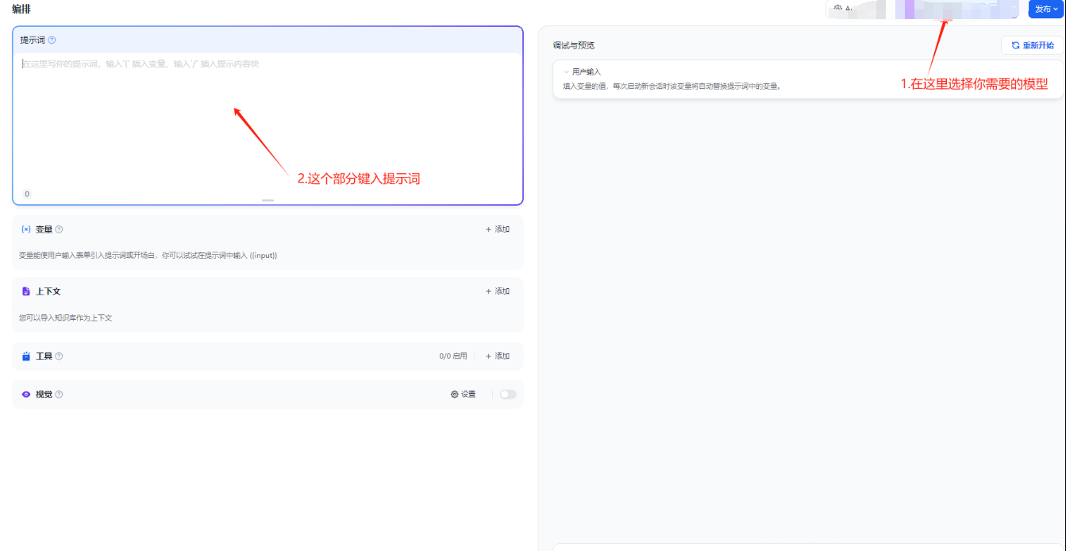Click the prompt character count 0 badge

coord(27,194)
